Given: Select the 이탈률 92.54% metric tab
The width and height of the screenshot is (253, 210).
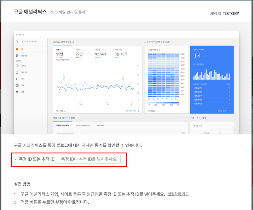Looking at the screenshot, I should [x=101, y=54].
